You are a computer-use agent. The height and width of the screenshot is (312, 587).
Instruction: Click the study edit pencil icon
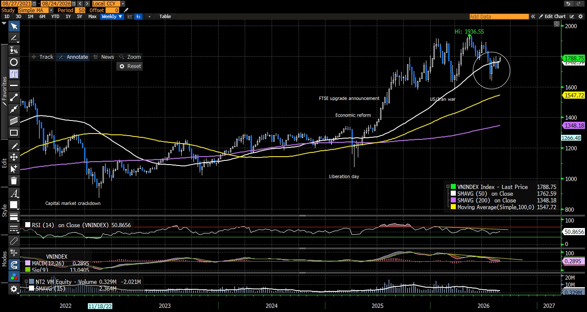[126, 10]
